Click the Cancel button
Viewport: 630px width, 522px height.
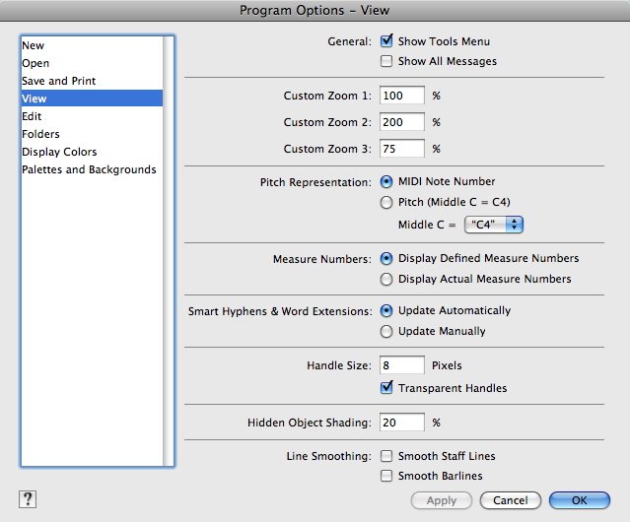click(511, 500)
